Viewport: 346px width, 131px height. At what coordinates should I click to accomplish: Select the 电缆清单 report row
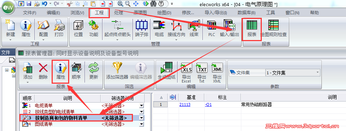coord(82,106)
